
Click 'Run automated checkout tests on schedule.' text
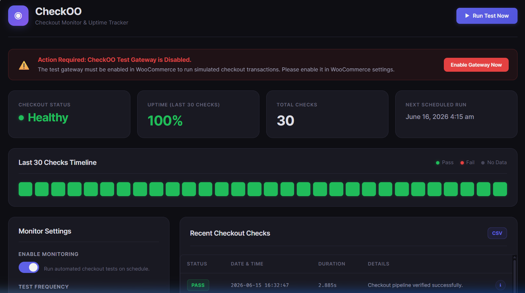(97, 269)
